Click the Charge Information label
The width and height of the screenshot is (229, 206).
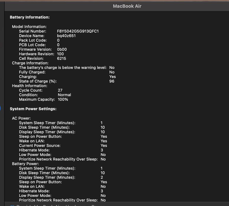[x=30, y=63]
